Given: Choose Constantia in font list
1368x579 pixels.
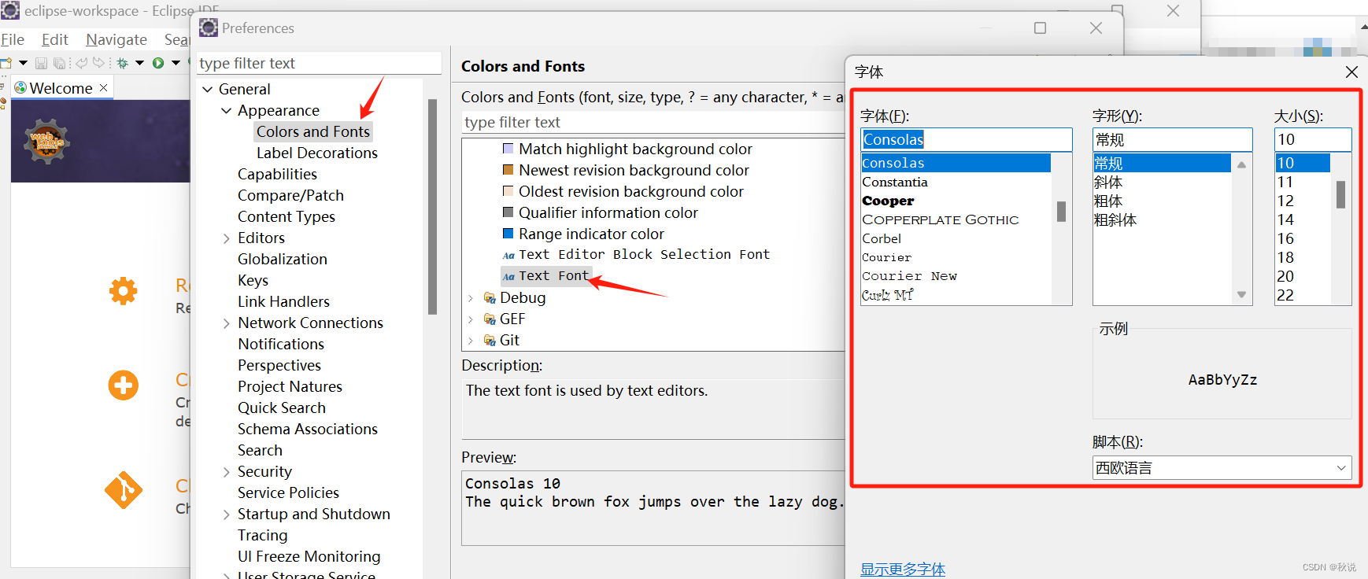Looking at the screenshot, I should pos(895,182).
